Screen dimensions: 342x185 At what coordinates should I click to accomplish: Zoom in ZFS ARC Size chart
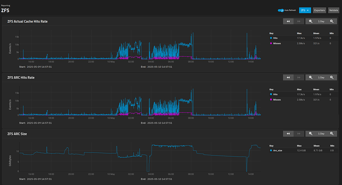(x=332, y=134)
